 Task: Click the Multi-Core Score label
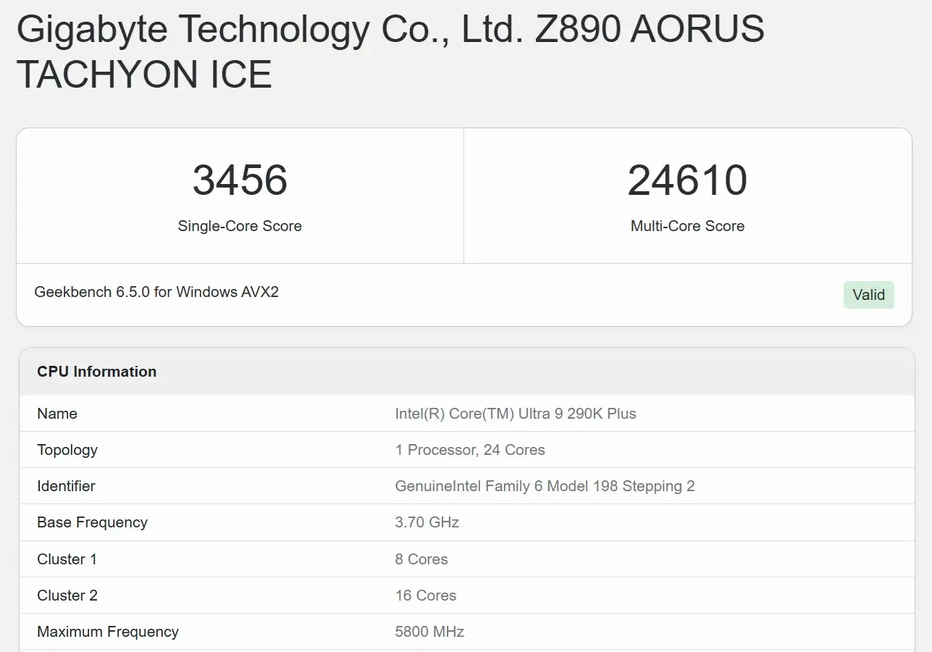(687, 226)
